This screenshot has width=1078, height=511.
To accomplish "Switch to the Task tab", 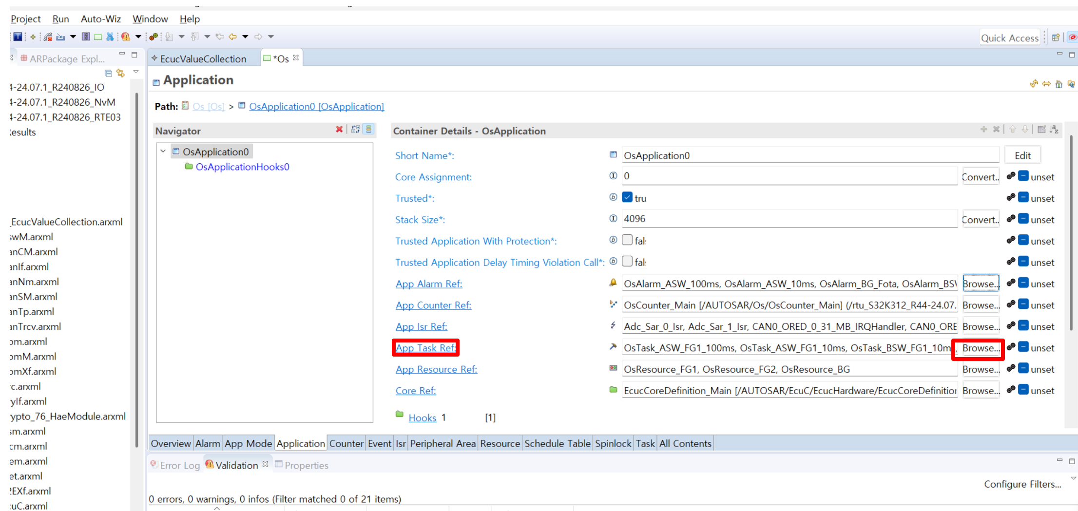I will [645, 443].
